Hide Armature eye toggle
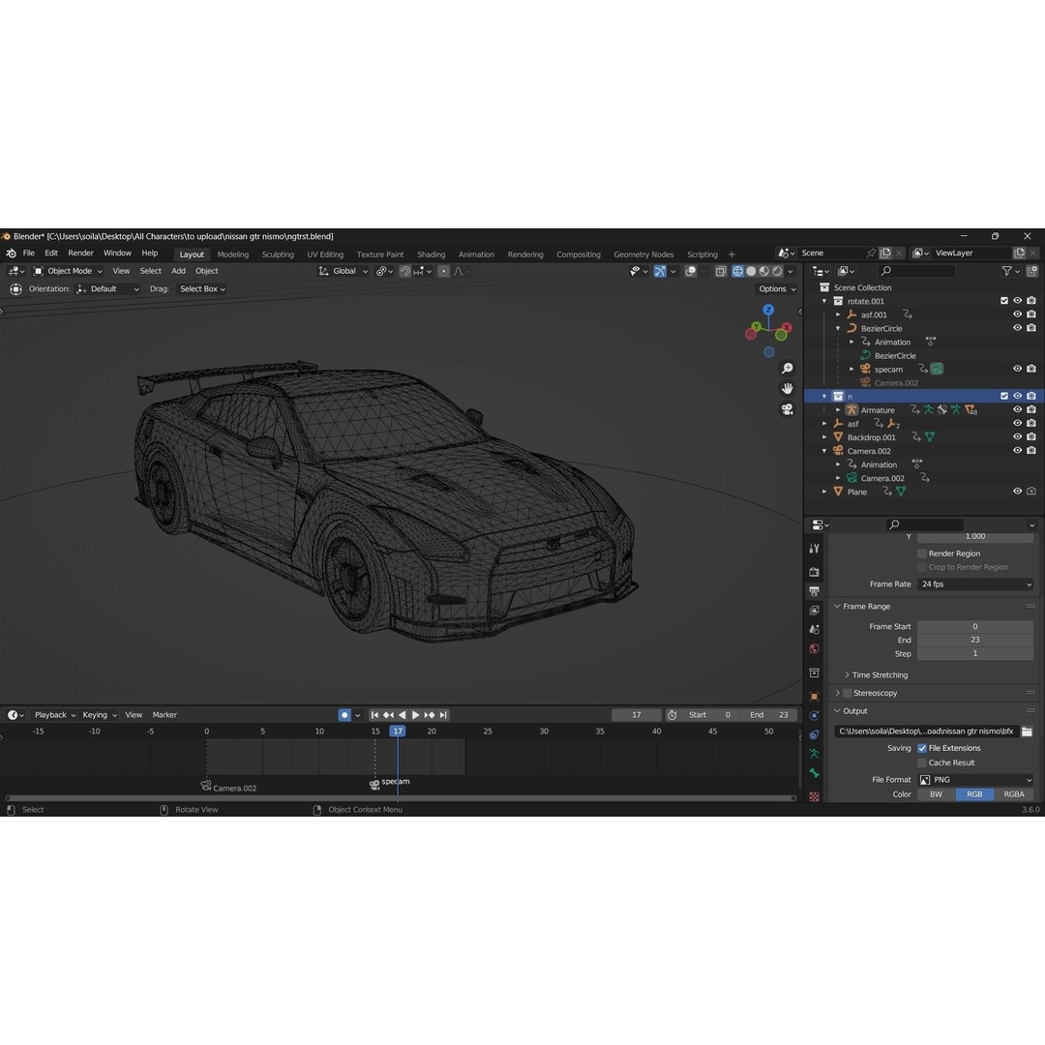 tap(1018, 410)
